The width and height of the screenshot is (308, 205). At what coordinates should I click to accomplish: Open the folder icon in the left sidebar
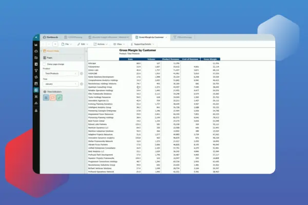36,58
